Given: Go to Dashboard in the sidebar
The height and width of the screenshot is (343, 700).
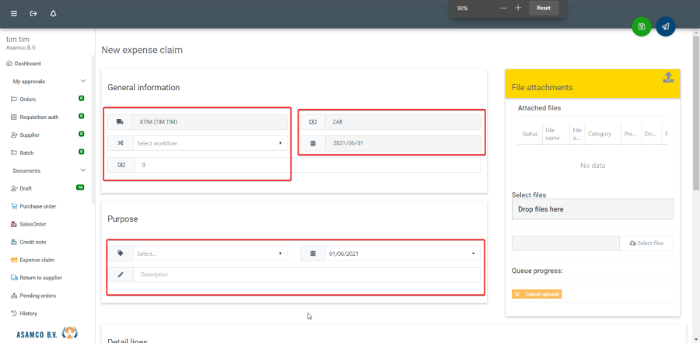Looking at the screenshot, I should tap(27, 64).
